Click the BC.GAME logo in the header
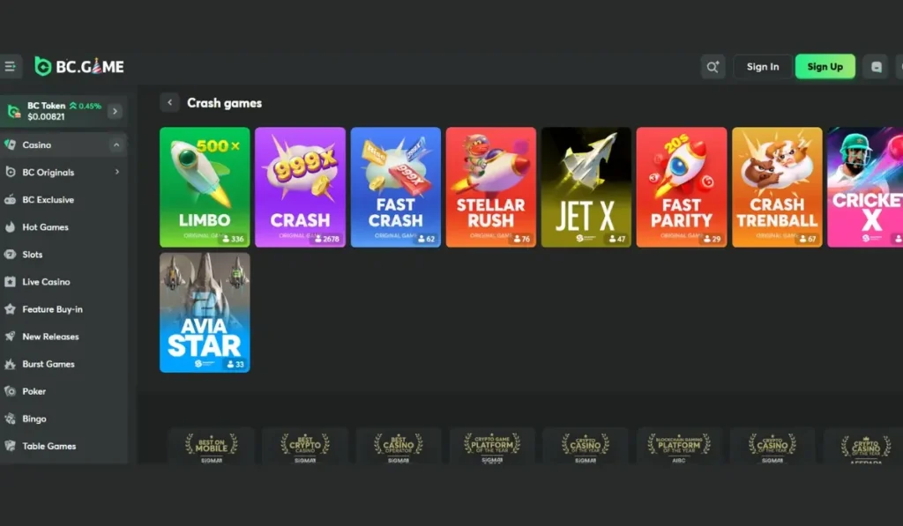This screenshot has height=526, width=903. click(x=79, y=66)
